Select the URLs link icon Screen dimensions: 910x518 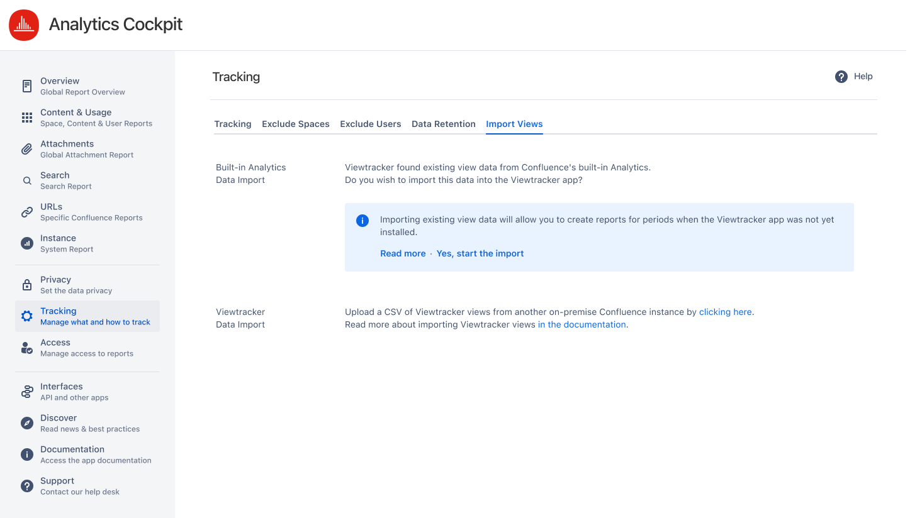click(x=27, y=212)
